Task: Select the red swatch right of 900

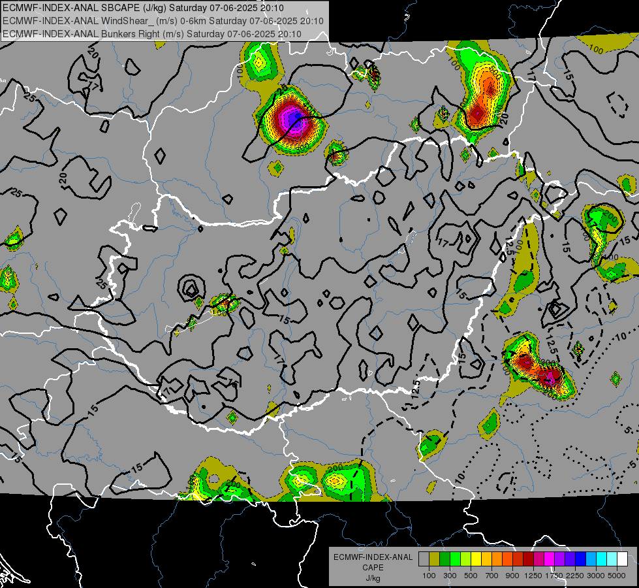Action: click(518, 559)
